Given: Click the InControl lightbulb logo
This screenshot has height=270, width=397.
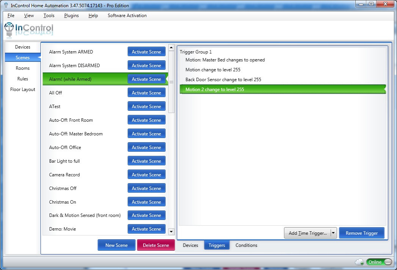Looking at the screenshot, I should click(x=9, y=29).
